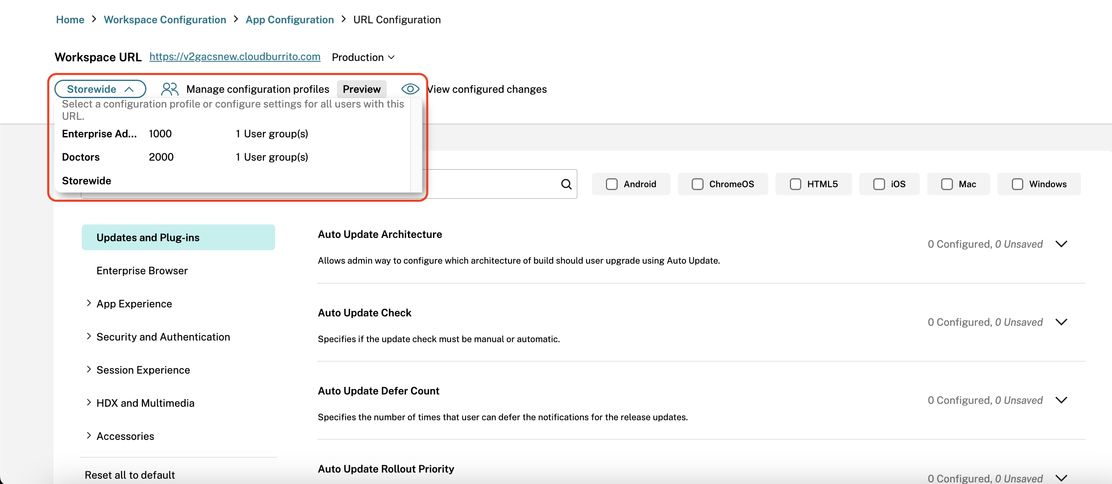Image resolution: width=1112 pixels, height=484 pixels.
Task: Click Reset all to default
Action: (130, 475)
